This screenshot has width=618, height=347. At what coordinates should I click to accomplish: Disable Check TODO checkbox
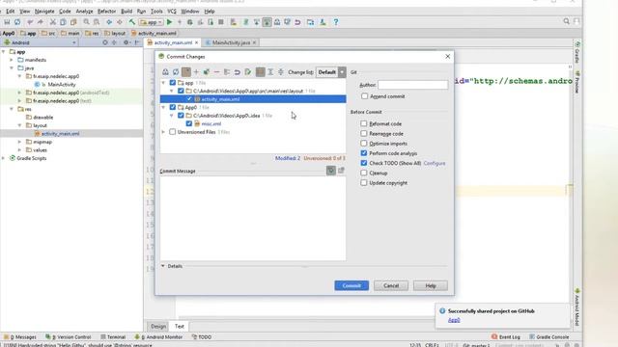tap(364, 163)
